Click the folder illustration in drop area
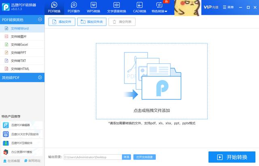Screen dimensions: 259x166 pos(153,76)
